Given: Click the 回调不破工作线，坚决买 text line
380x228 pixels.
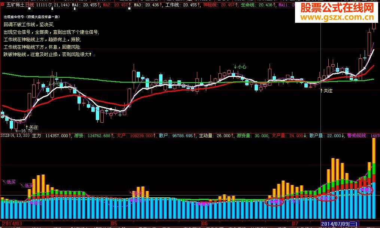Looking at the screenshot, I should point(29,24).
